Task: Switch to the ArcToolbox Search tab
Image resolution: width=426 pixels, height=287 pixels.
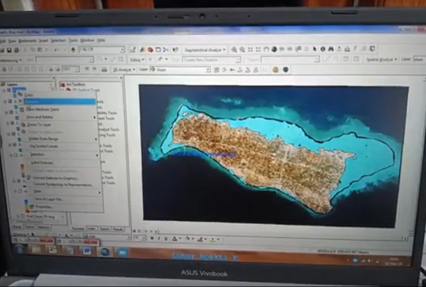Action: click(104, 229)
